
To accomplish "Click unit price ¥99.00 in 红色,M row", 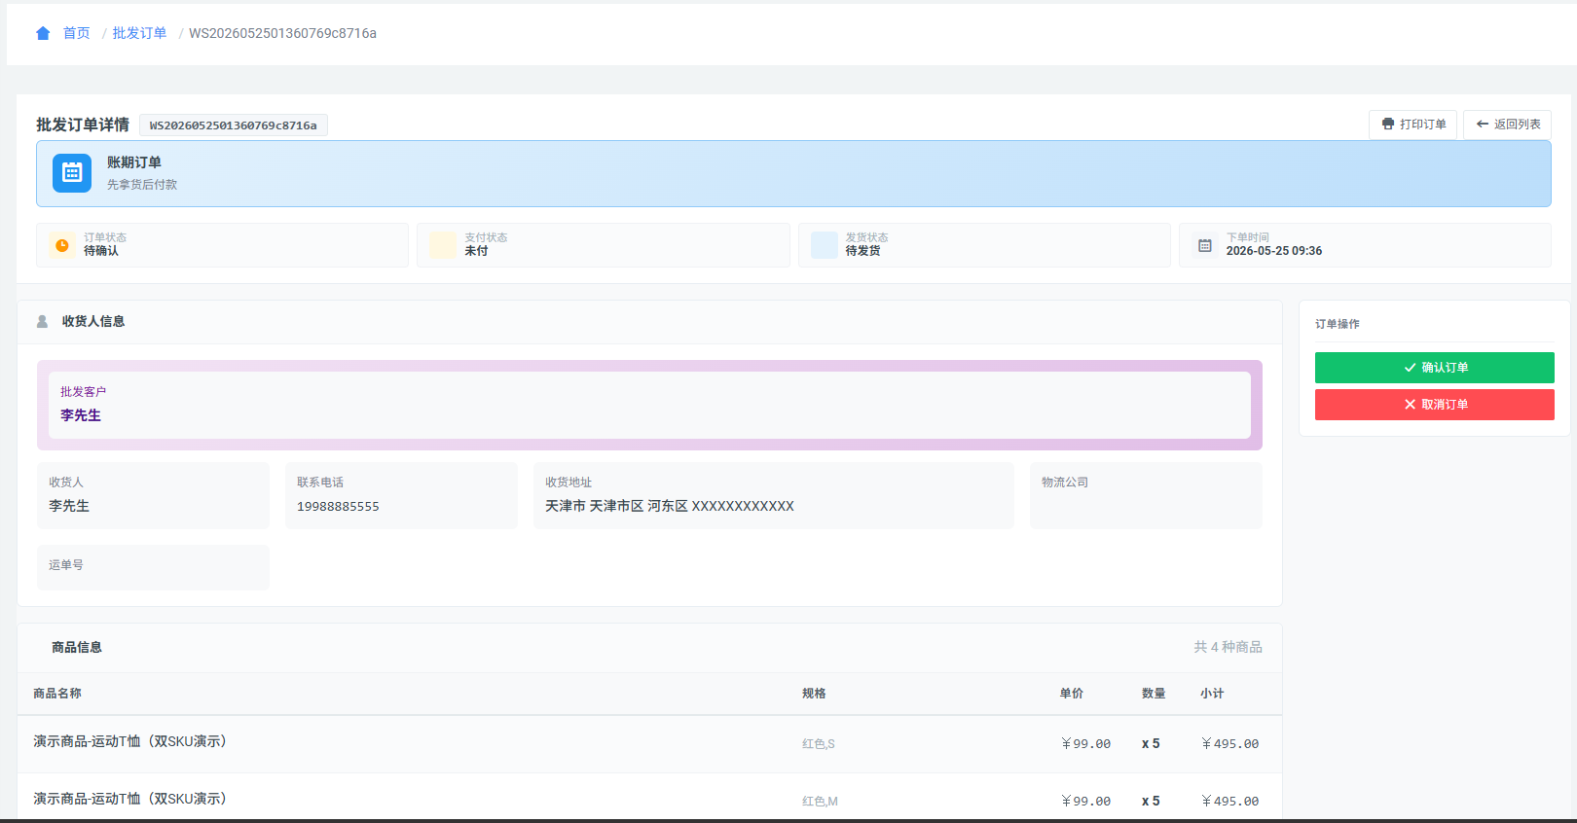I will click(1085, 802).
